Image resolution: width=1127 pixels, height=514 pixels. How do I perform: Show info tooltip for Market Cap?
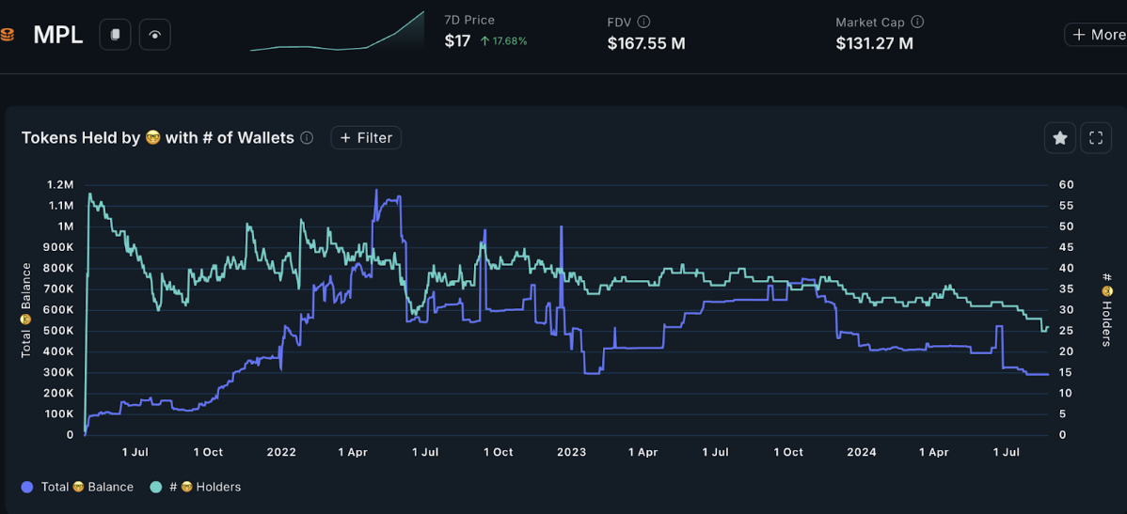917,22
